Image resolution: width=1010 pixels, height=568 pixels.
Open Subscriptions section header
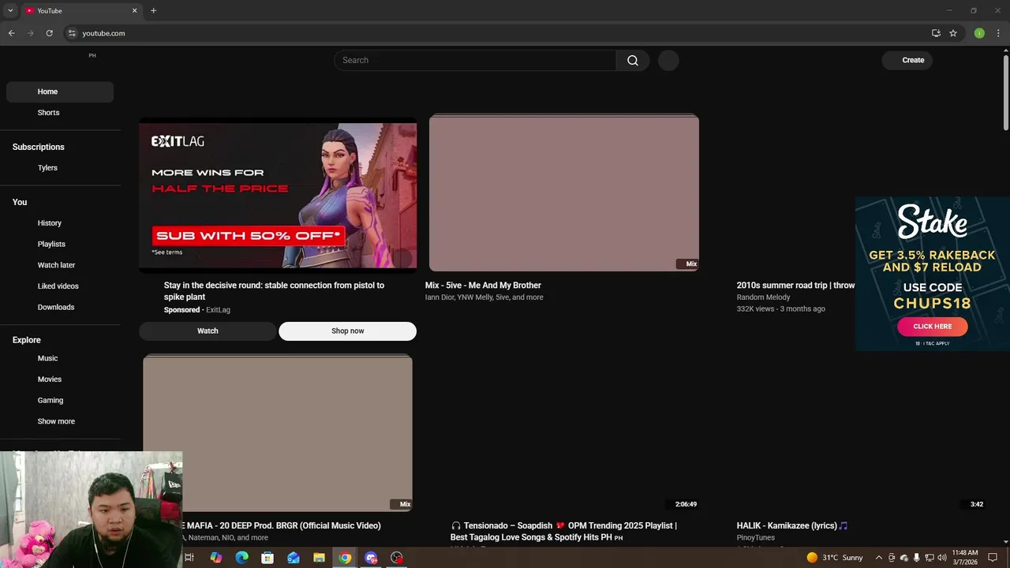39,147
